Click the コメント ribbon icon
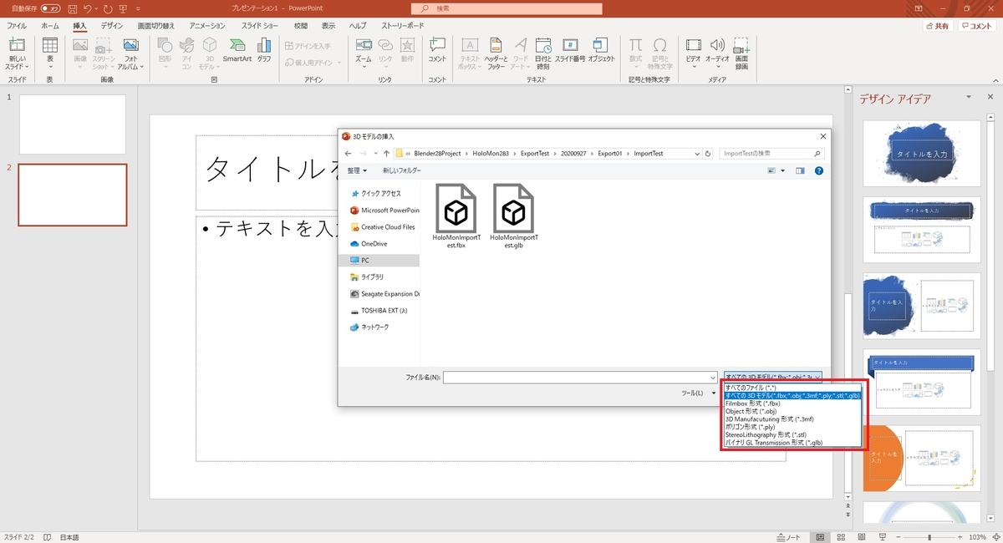Image resolution: width=1003 pixels, height=543 pixels. pyautogui.click(x=437, y=49)
